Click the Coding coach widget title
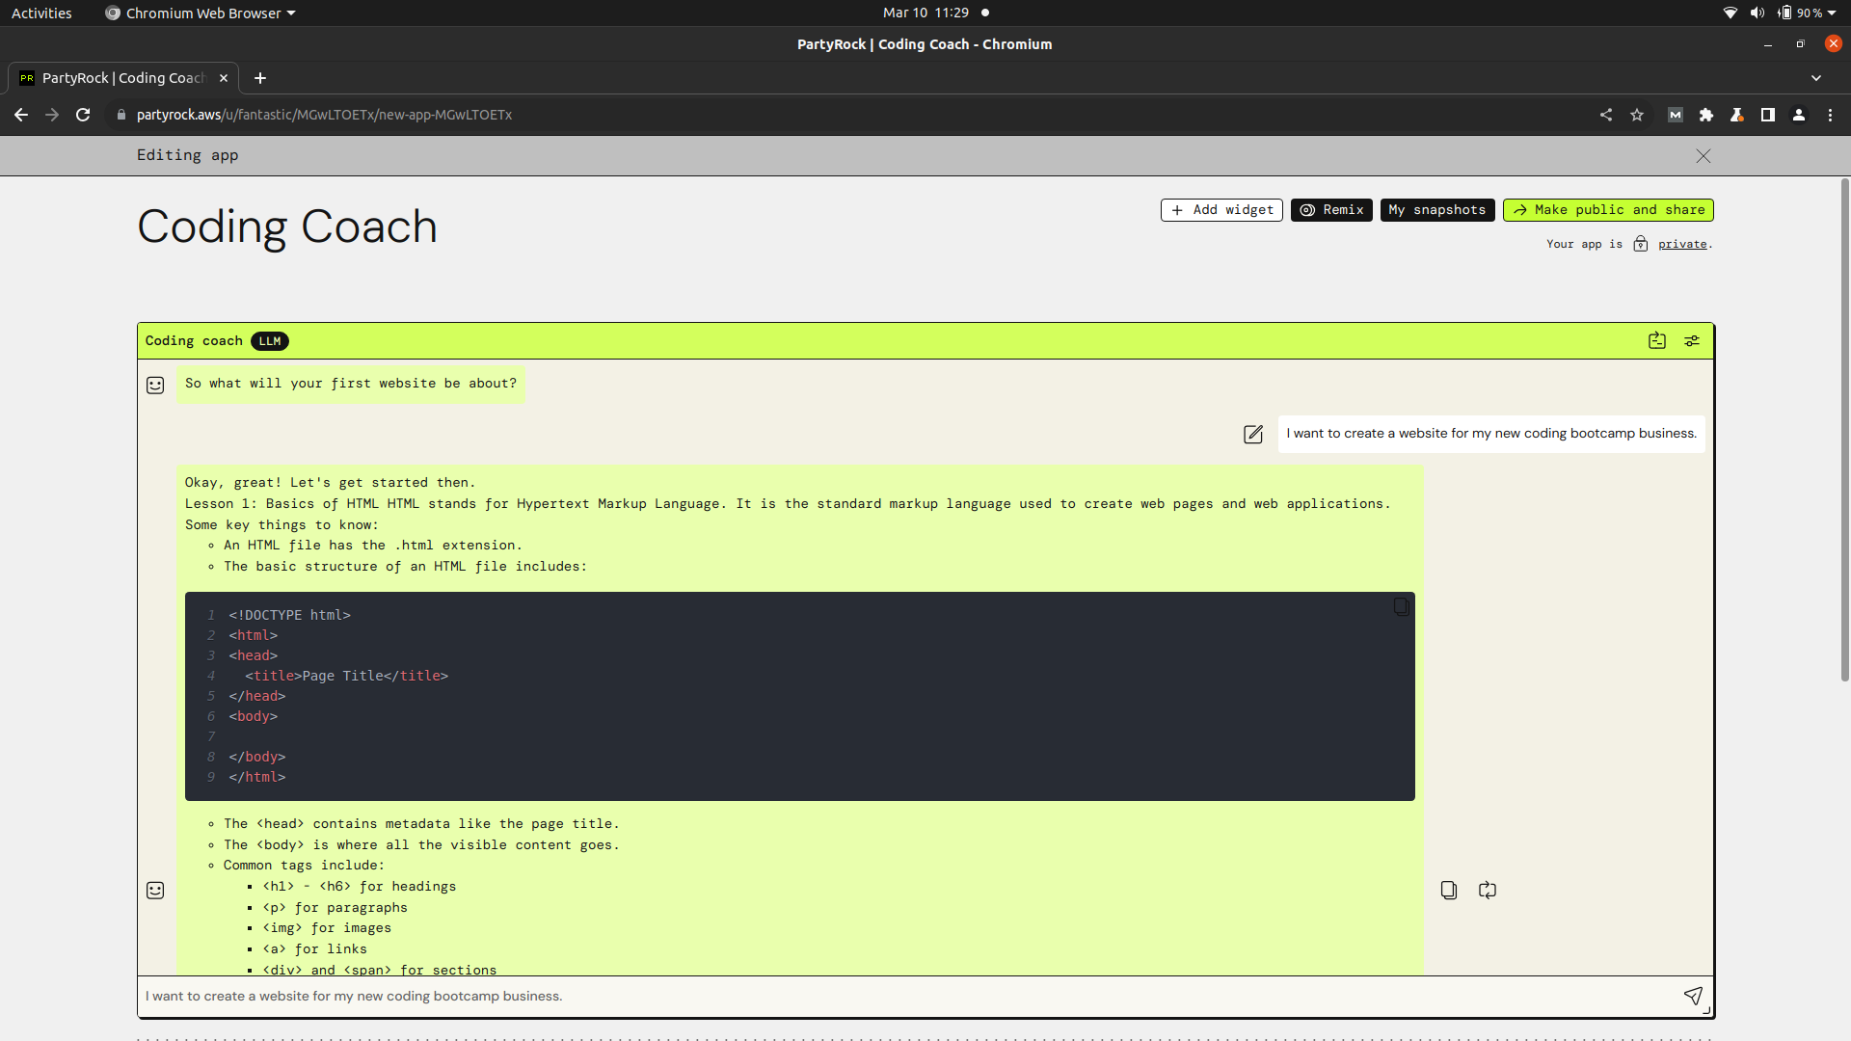1851x1041 pixels. (194, 341)
